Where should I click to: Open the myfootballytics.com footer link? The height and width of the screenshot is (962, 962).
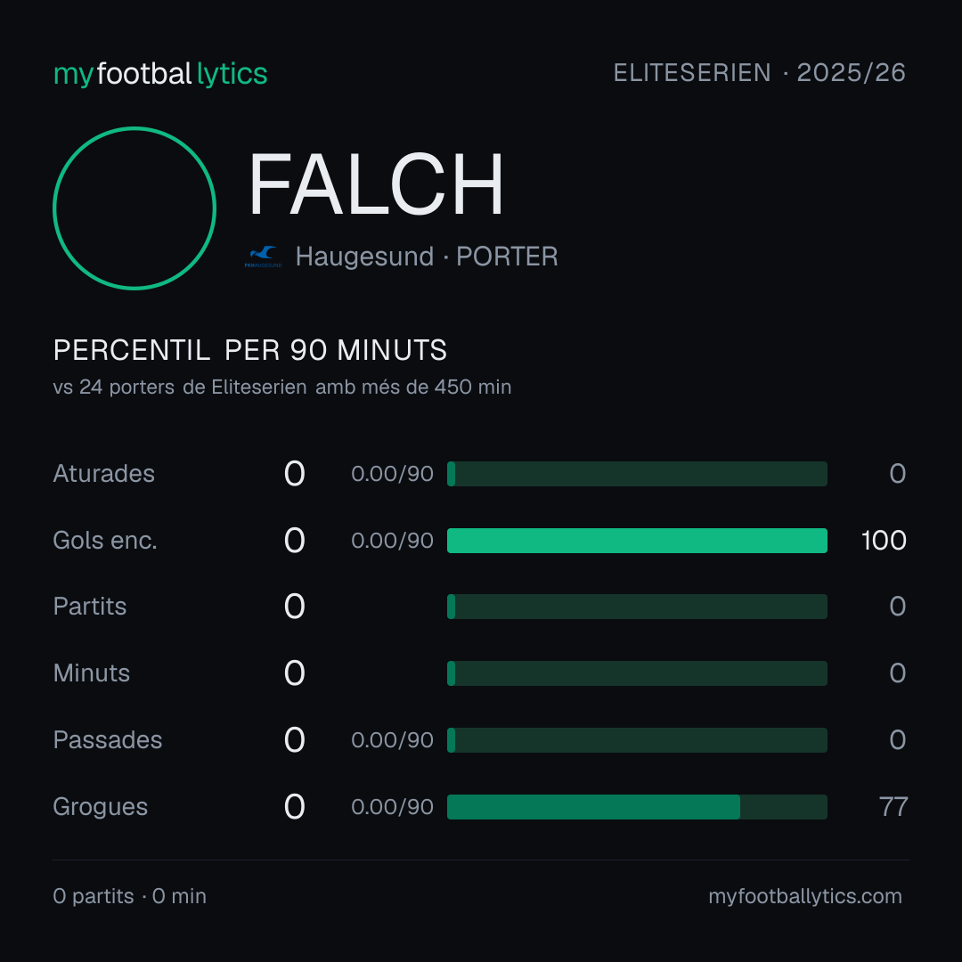[805, 896]
